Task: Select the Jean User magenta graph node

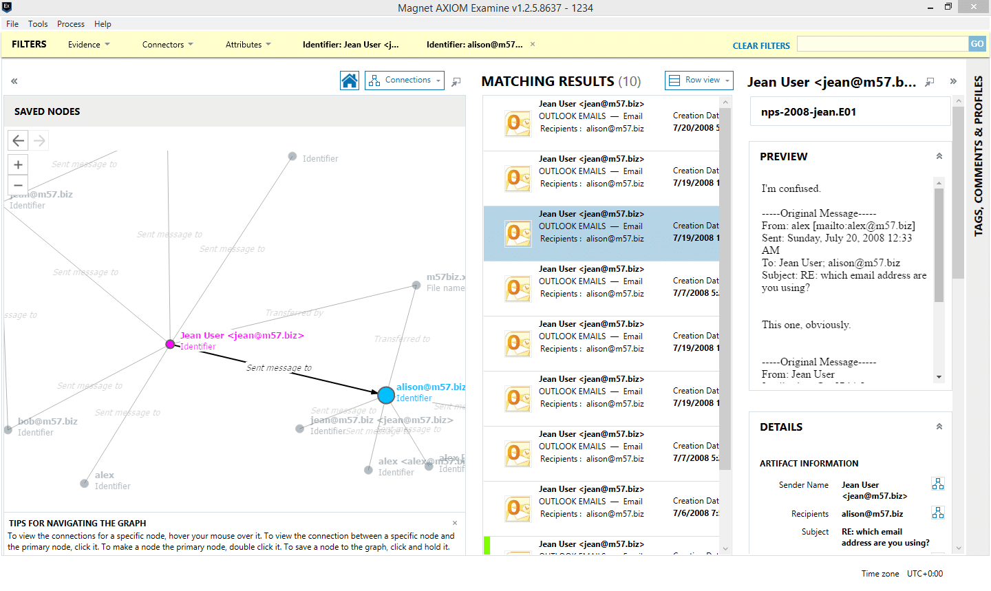Action: (170, 344)
